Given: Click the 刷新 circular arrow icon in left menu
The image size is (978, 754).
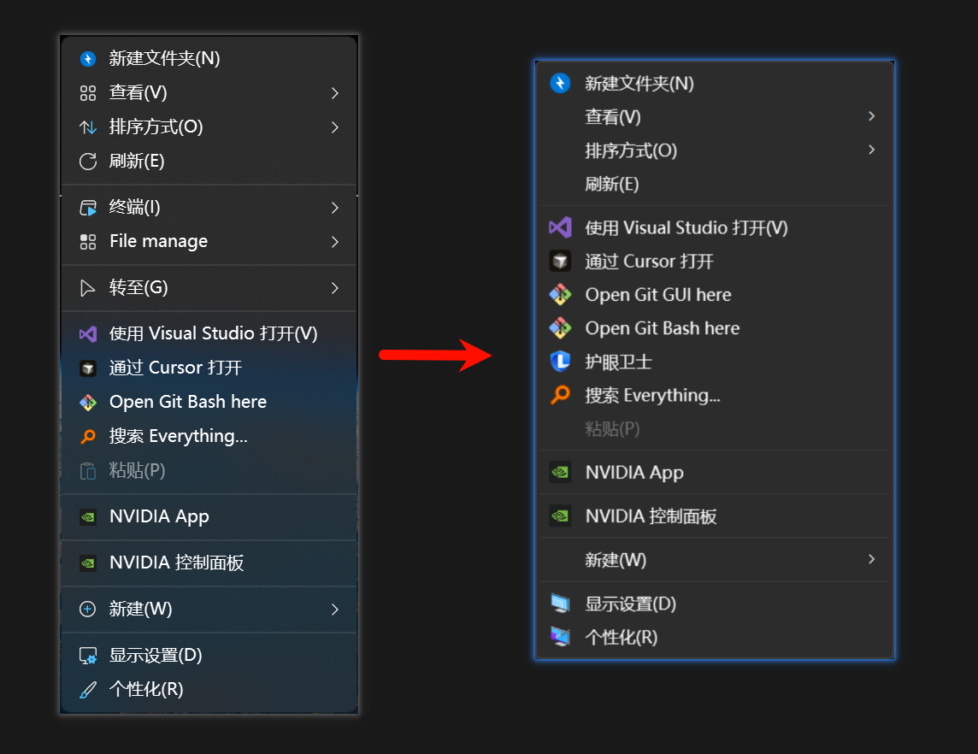Looking at the screenshot, I should click(88, 162).
